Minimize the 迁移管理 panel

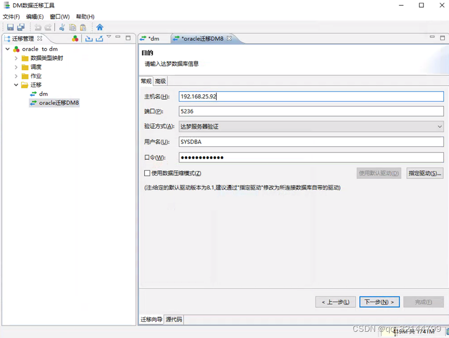(118, 37)
